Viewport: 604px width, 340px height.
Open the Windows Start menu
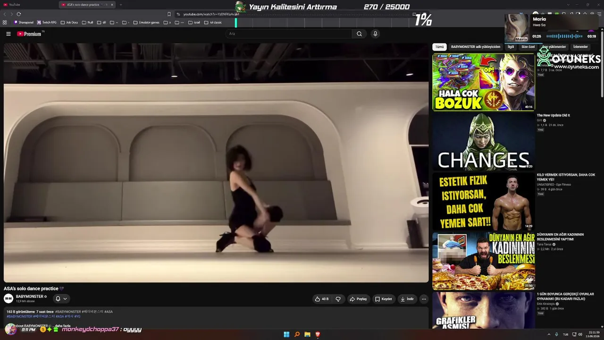tap(286, 334)
